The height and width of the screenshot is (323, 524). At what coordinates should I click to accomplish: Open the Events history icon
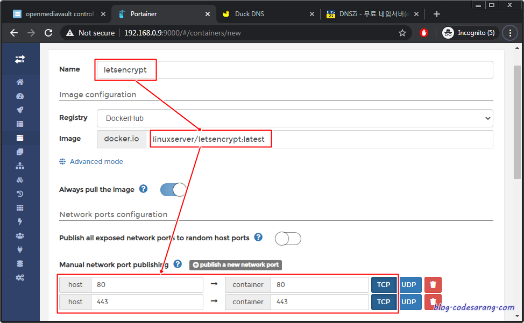click(20, 193)
